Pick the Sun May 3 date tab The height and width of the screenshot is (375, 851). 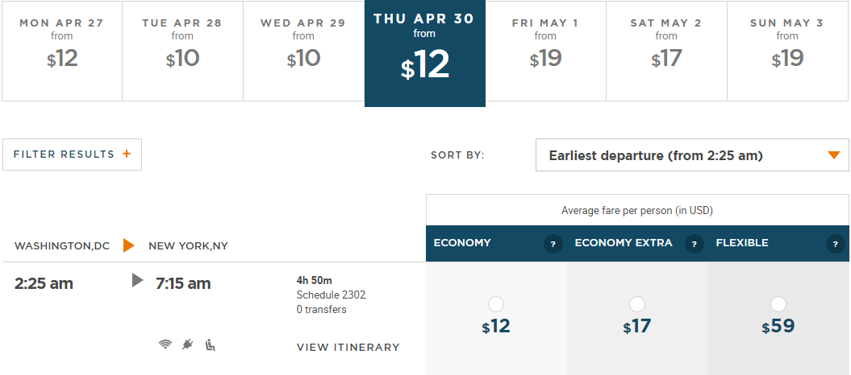coord(787,51)
